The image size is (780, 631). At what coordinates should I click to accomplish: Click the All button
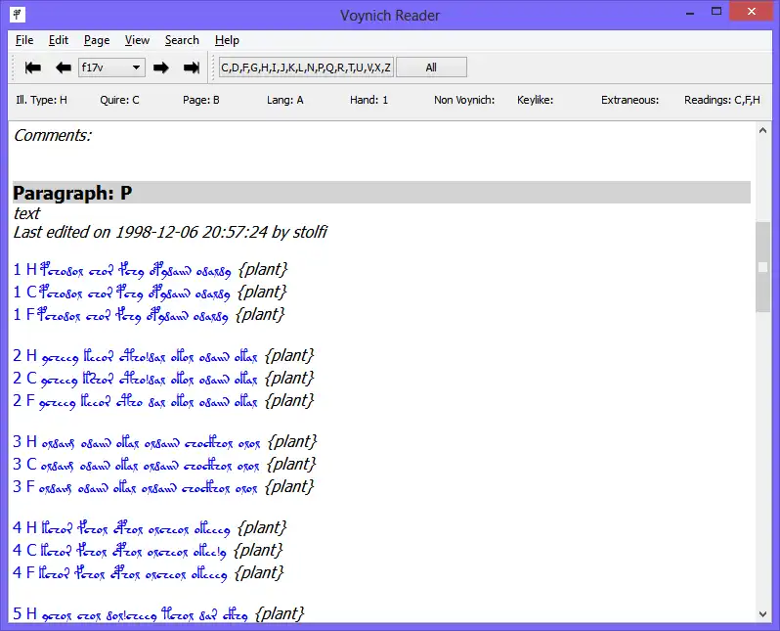click(x=431, y=68)
